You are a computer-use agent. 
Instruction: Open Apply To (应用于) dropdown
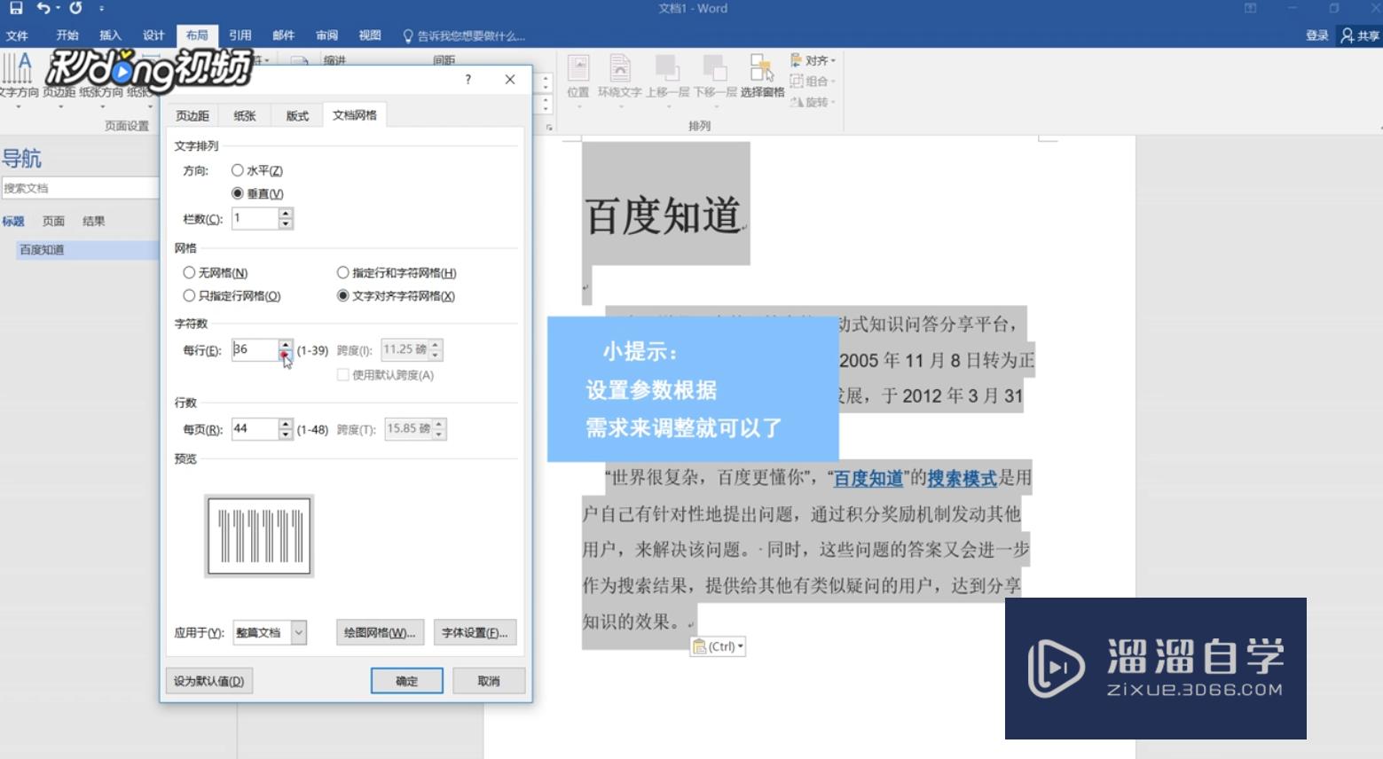pos(299,632)
